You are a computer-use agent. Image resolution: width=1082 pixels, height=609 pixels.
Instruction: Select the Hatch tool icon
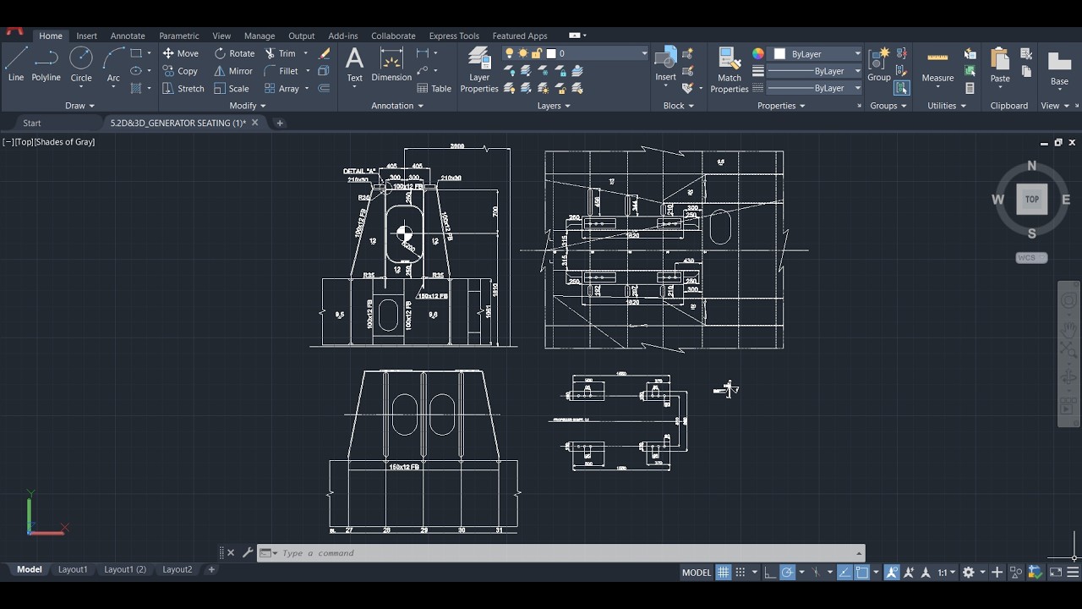[136, 89]
